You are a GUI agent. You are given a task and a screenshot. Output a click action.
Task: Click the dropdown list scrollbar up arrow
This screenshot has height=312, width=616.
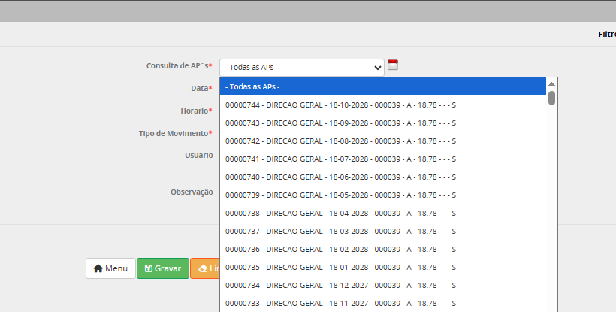click(x=551, y=83)
